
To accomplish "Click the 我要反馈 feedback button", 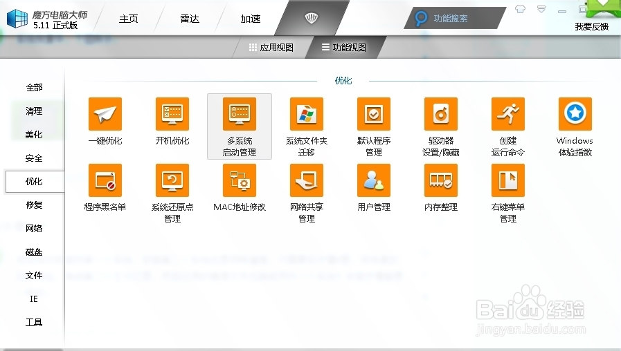I will click(592, 26).
